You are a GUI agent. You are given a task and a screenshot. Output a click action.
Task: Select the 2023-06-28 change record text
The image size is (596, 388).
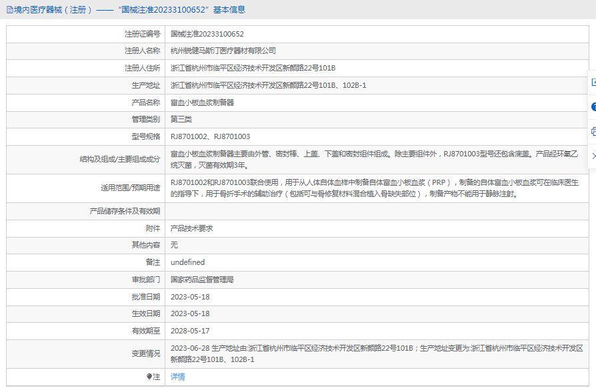tap(377, 354)
